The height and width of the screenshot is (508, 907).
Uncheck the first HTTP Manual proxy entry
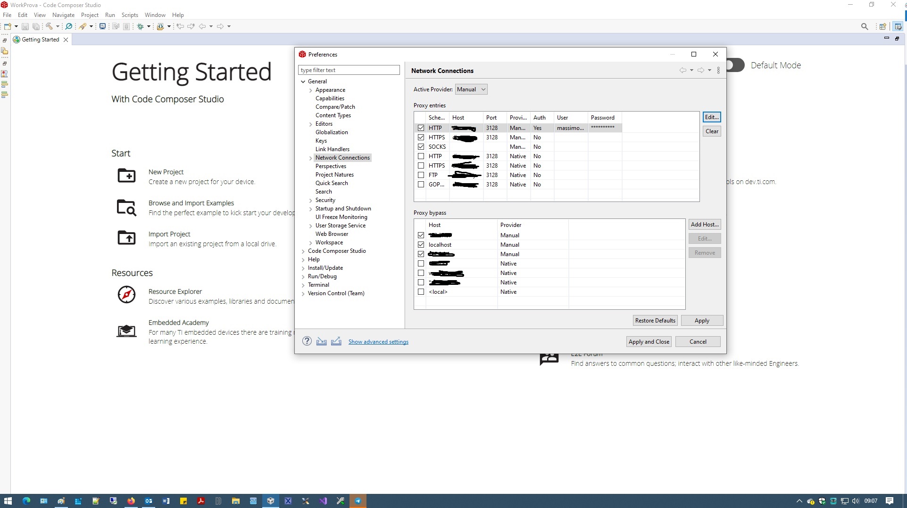pos(421,128)
